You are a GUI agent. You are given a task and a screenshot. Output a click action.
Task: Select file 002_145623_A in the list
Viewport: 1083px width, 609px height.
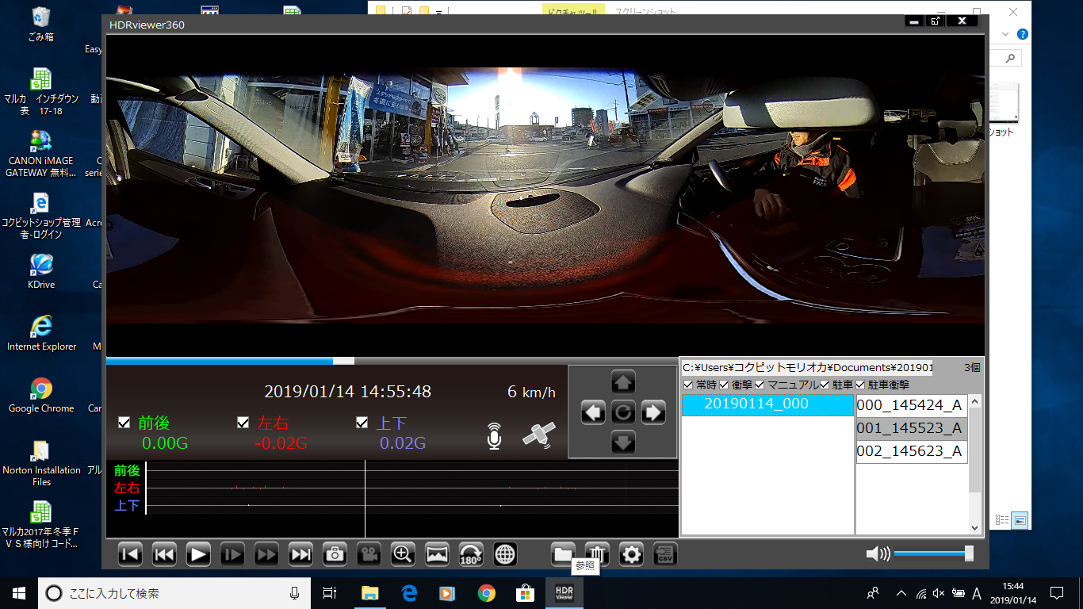coord(911,451)
